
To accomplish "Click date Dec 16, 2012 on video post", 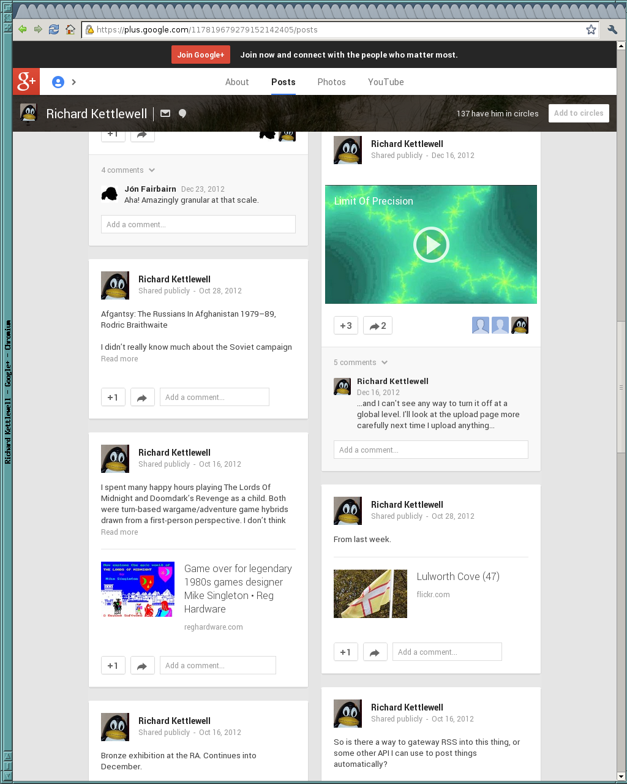I will (x=453, y=156).
